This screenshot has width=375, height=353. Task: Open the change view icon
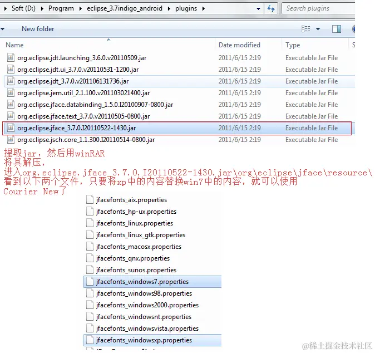(x=305, y=29)
